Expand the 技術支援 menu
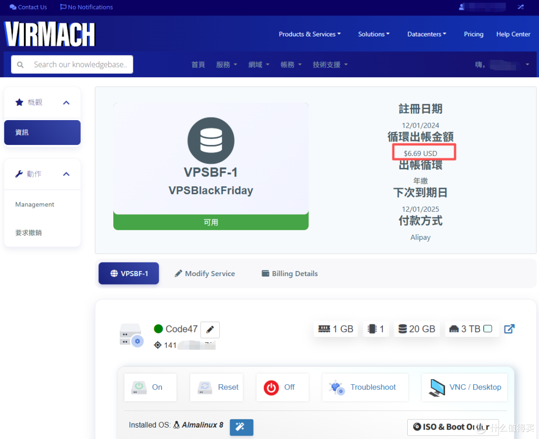This screenshot has height=439, width=539. point(330,64)
